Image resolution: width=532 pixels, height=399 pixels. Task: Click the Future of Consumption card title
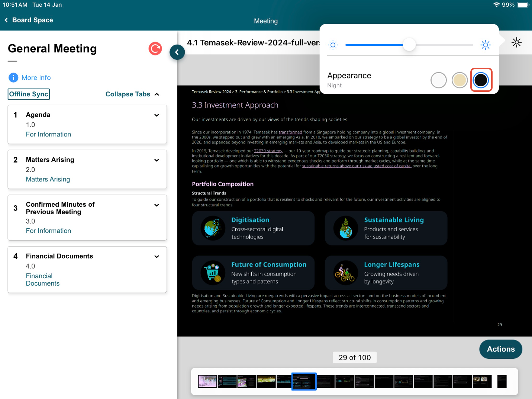tap(269, 264)
